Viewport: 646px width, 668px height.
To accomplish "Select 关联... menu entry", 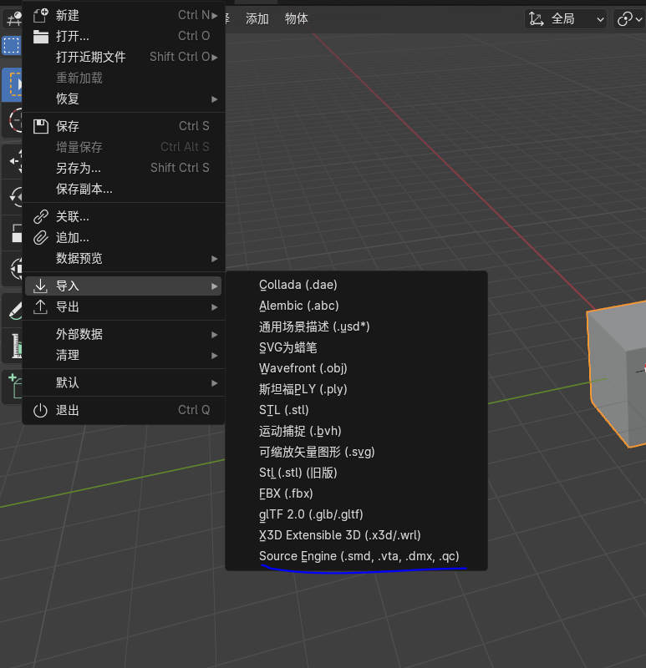I will click(x=124, y=217).
